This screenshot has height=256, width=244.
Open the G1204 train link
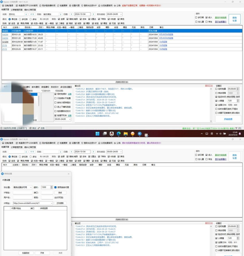tap(5, 42)
